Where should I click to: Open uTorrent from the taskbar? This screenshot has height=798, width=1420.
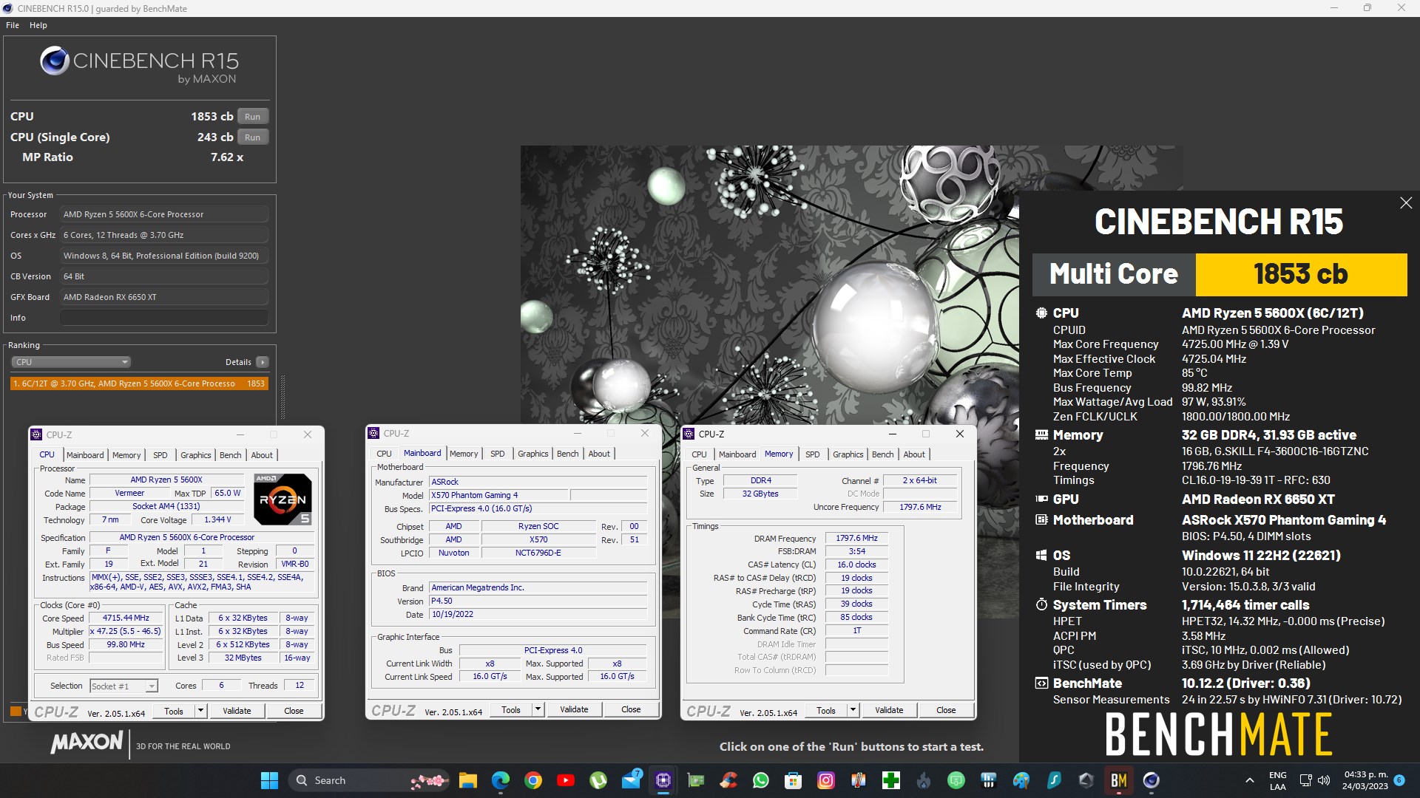point(598,780)
